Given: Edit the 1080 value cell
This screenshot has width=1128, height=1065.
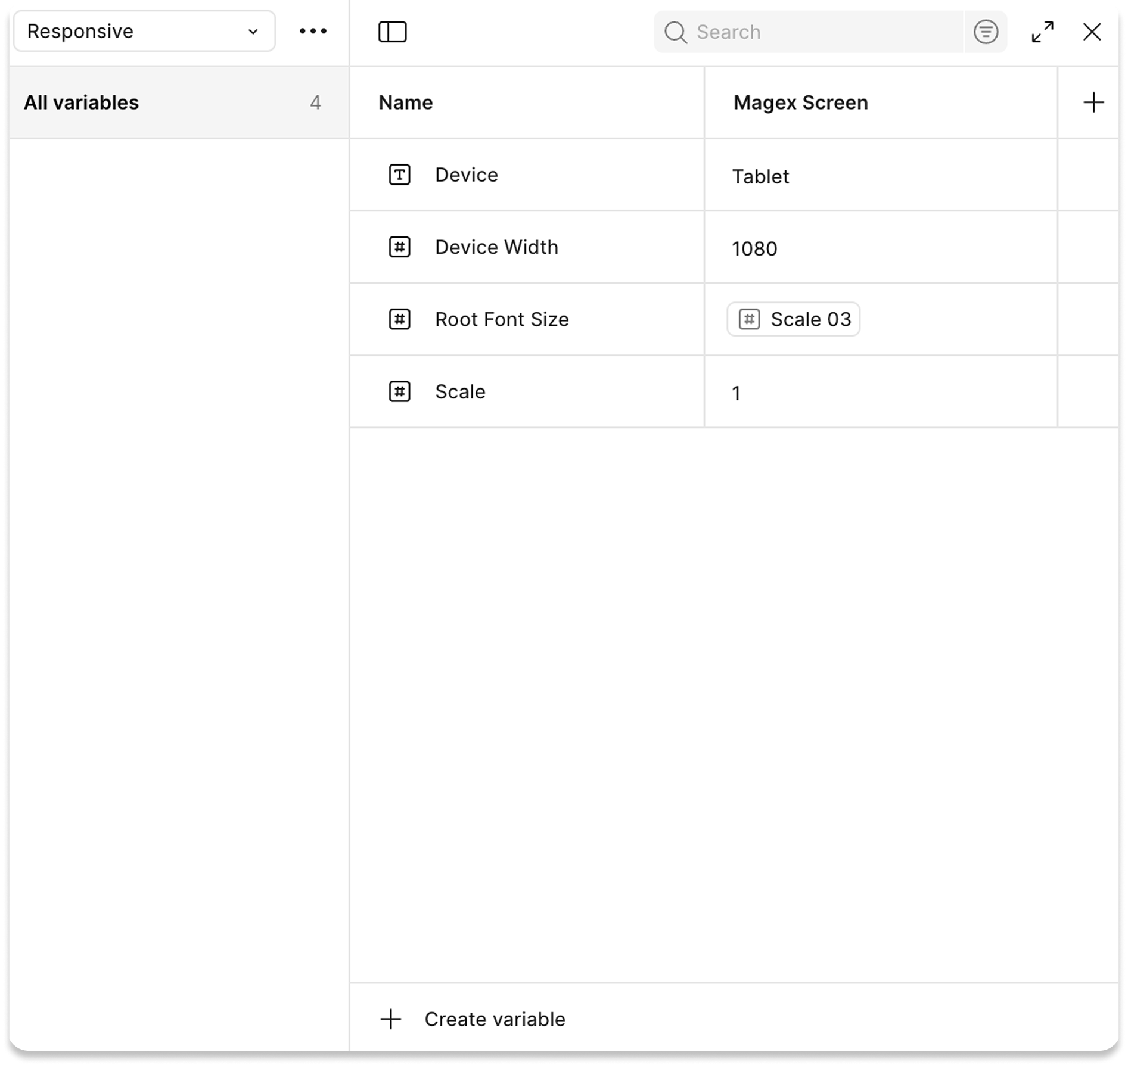Looking at the screenshot, I should coord(880,248).
